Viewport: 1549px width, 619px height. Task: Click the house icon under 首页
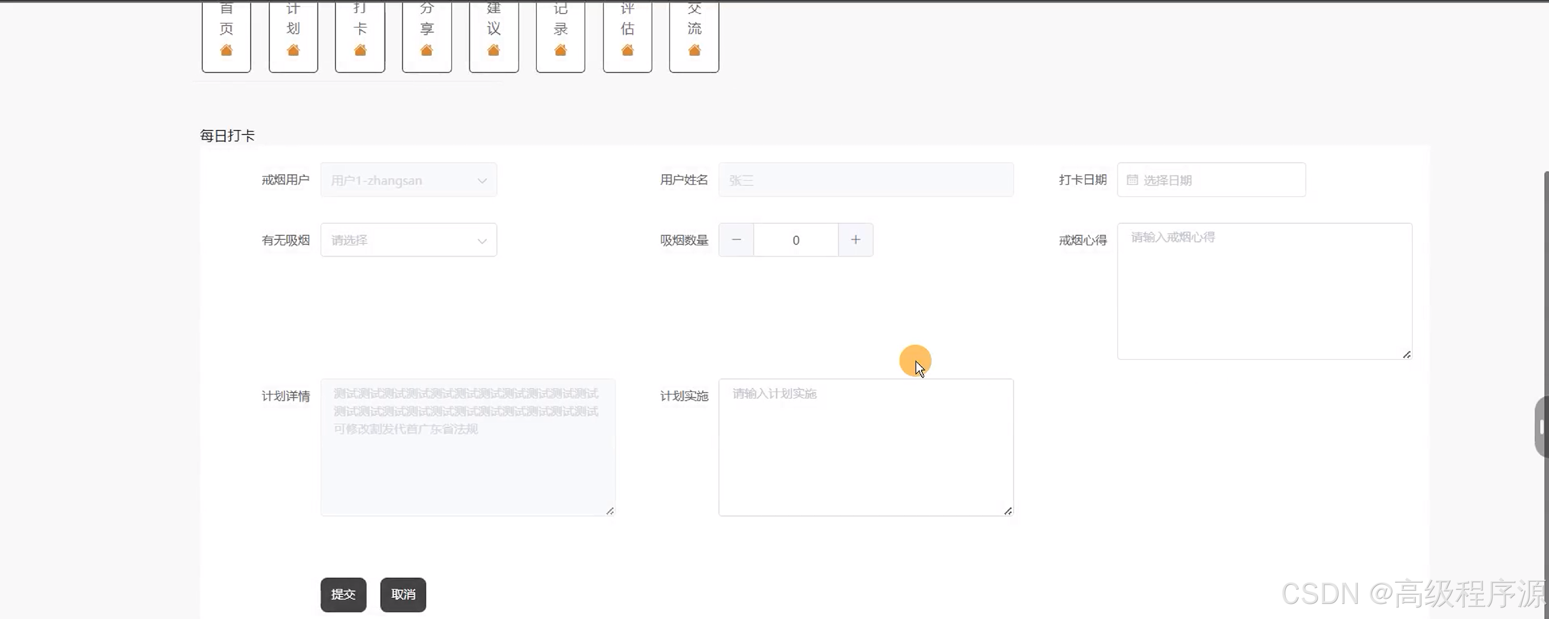[226, 50]
